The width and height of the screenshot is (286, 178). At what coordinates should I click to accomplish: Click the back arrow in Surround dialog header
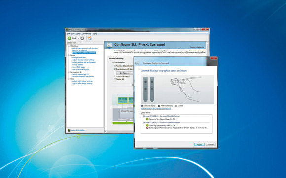pos(138,63)
